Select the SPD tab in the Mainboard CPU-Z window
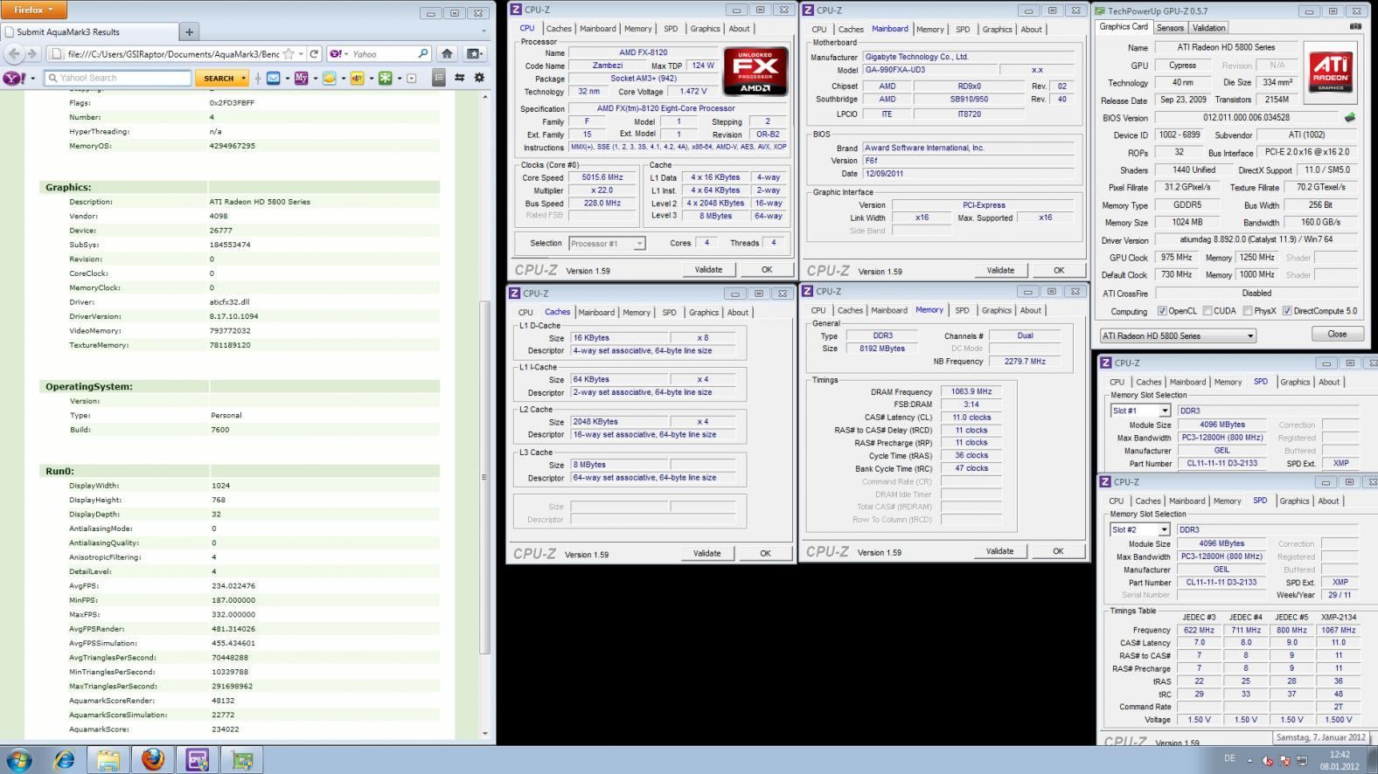 point(963,29)
